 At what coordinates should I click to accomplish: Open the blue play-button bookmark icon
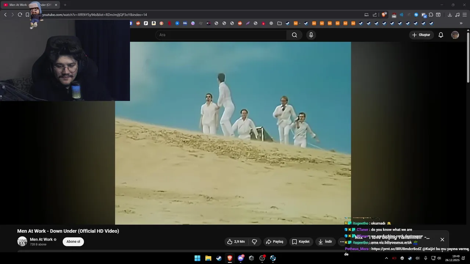click(177, 23)
